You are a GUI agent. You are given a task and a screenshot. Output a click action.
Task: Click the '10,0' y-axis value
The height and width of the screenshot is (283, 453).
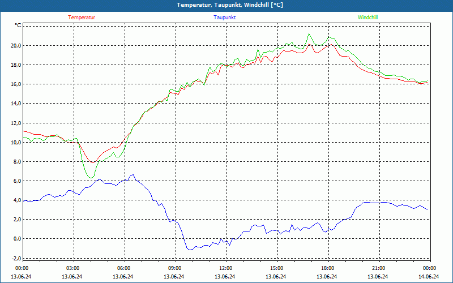pyautogui.click(x=16, y=143)
